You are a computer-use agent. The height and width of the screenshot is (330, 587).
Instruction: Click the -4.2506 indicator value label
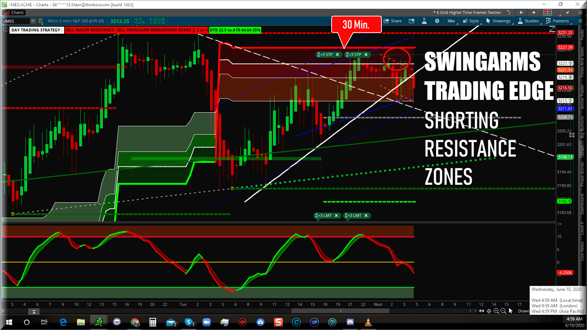[x=565, y=273]
